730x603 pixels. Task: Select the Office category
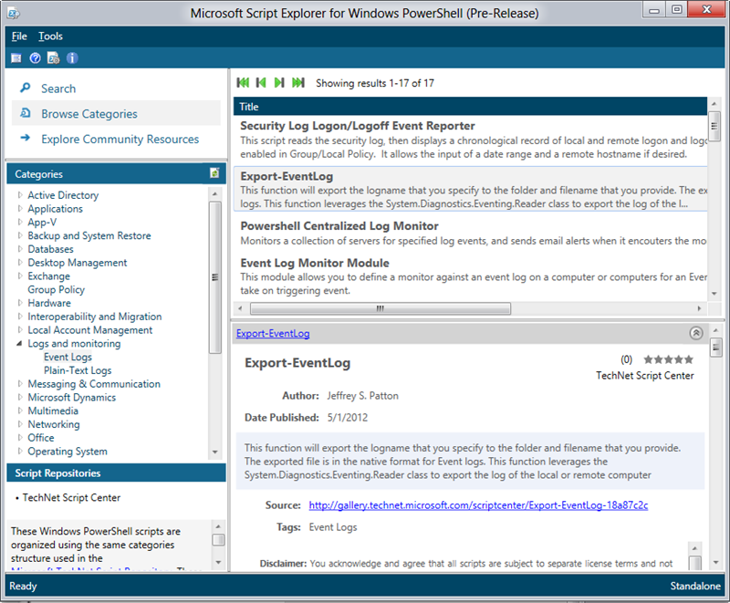pyautogui.click(x=40, y=438)
